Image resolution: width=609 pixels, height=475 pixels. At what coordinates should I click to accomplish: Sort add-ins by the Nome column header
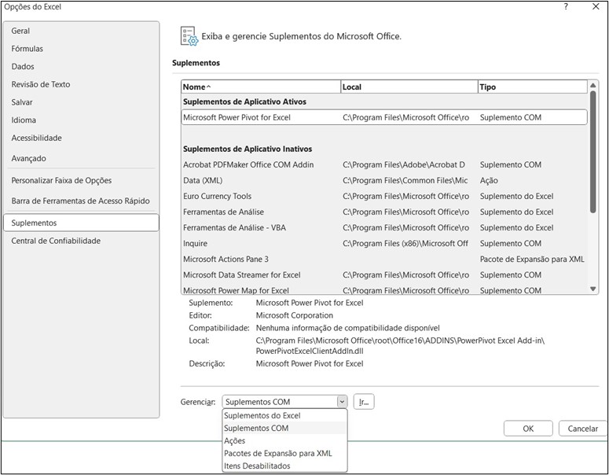[x=261, y=87]
